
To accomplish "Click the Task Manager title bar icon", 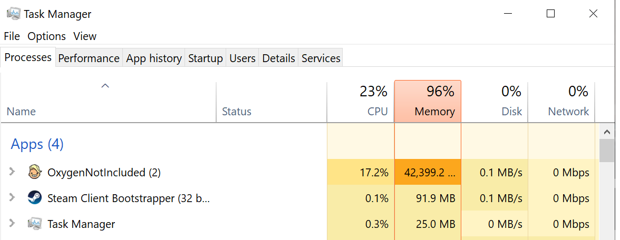I will point(13,14).
